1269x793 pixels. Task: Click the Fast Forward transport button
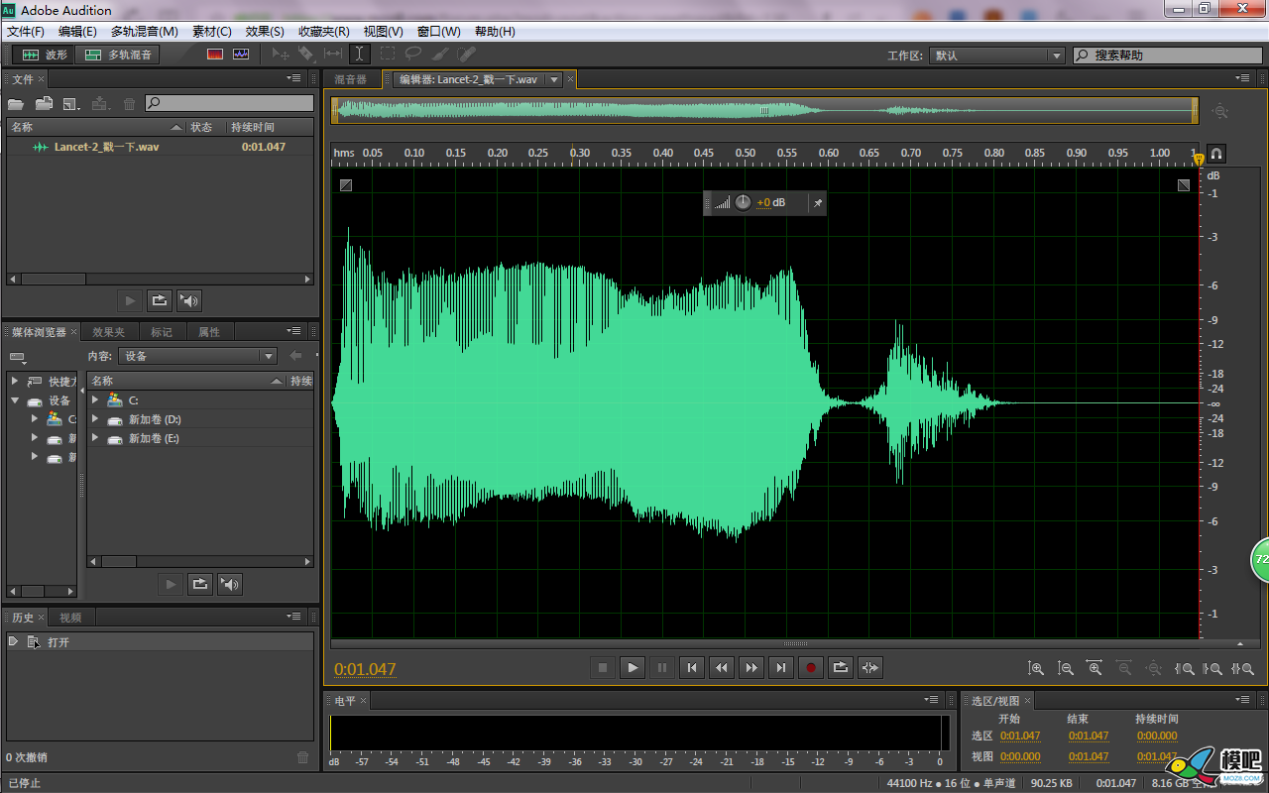751,667
